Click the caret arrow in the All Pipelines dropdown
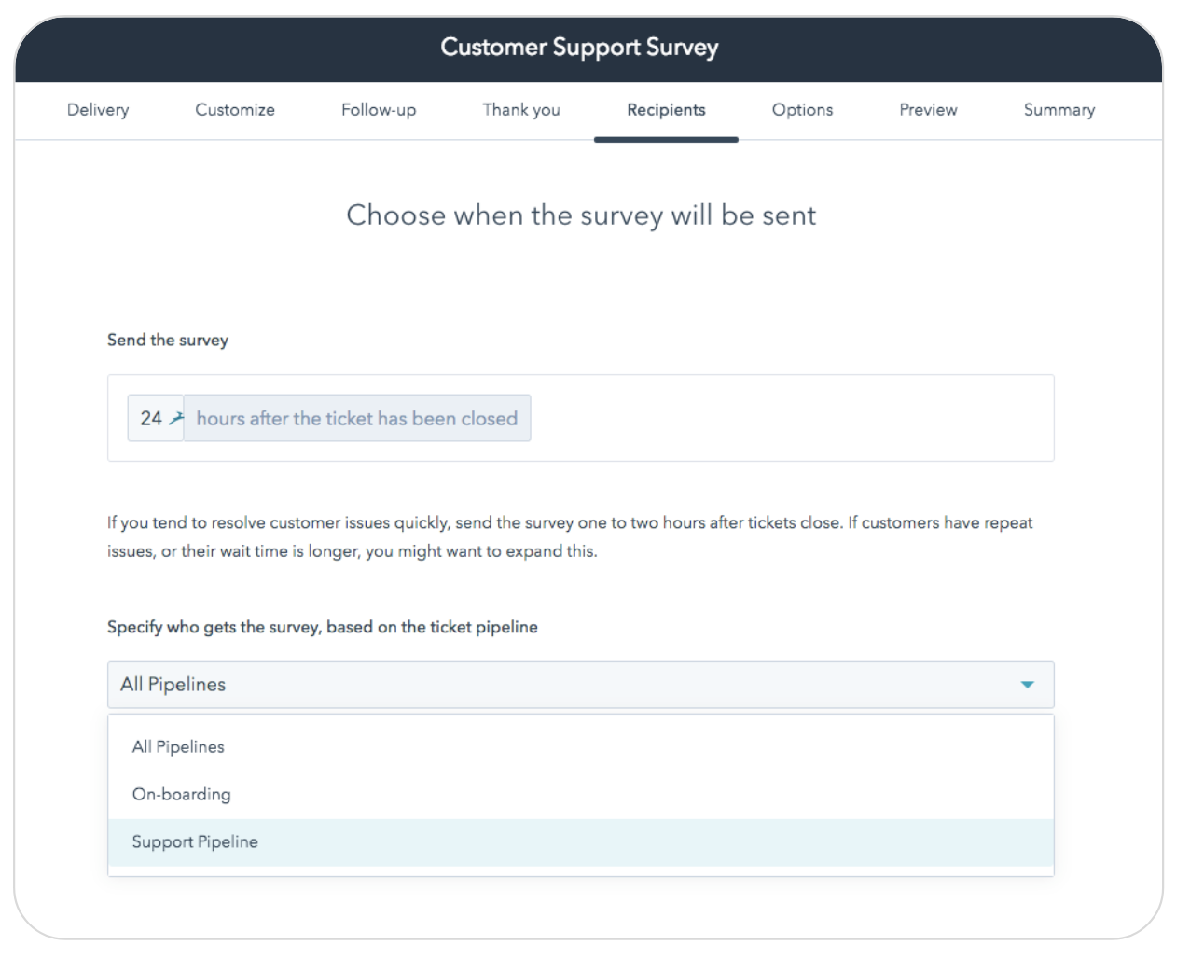This screenshot has width=1190, height=959. [1027, 685]
